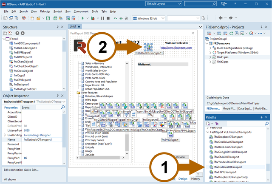Click the single green Save icon
The height and width of the screenshot is (184, 272).
tap(48, 18)
